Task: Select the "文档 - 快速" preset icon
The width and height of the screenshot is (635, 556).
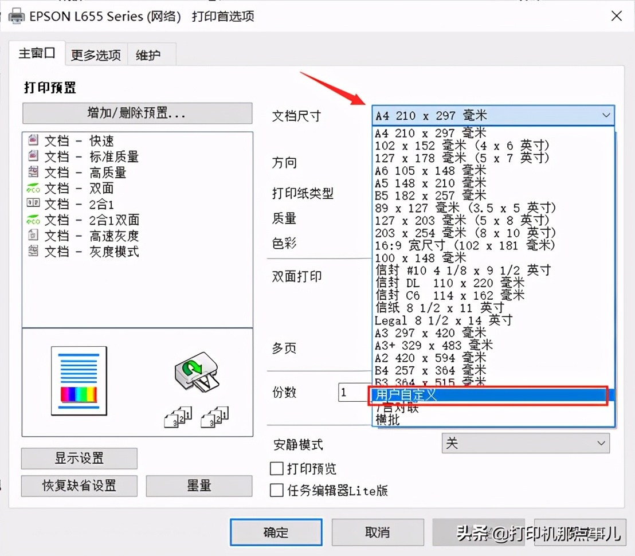Action: (x=33, y=140)
